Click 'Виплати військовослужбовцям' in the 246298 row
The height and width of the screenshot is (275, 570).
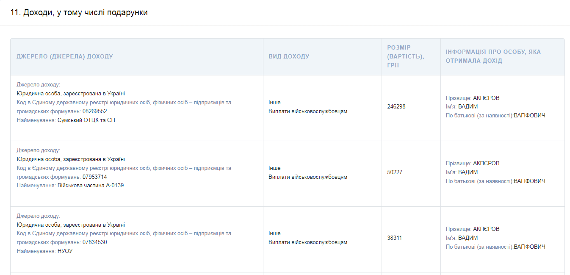(x=308, y=111)
